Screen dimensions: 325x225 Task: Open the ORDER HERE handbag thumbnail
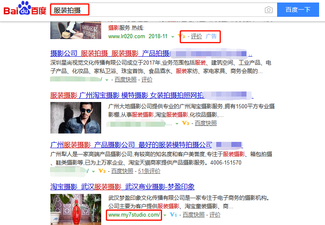[x=76, y=30]
